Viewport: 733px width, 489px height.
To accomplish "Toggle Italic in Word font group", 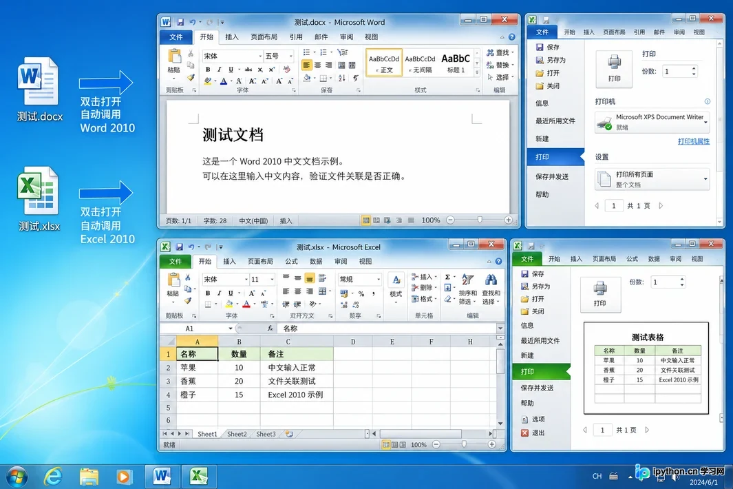I will (219, 70).
